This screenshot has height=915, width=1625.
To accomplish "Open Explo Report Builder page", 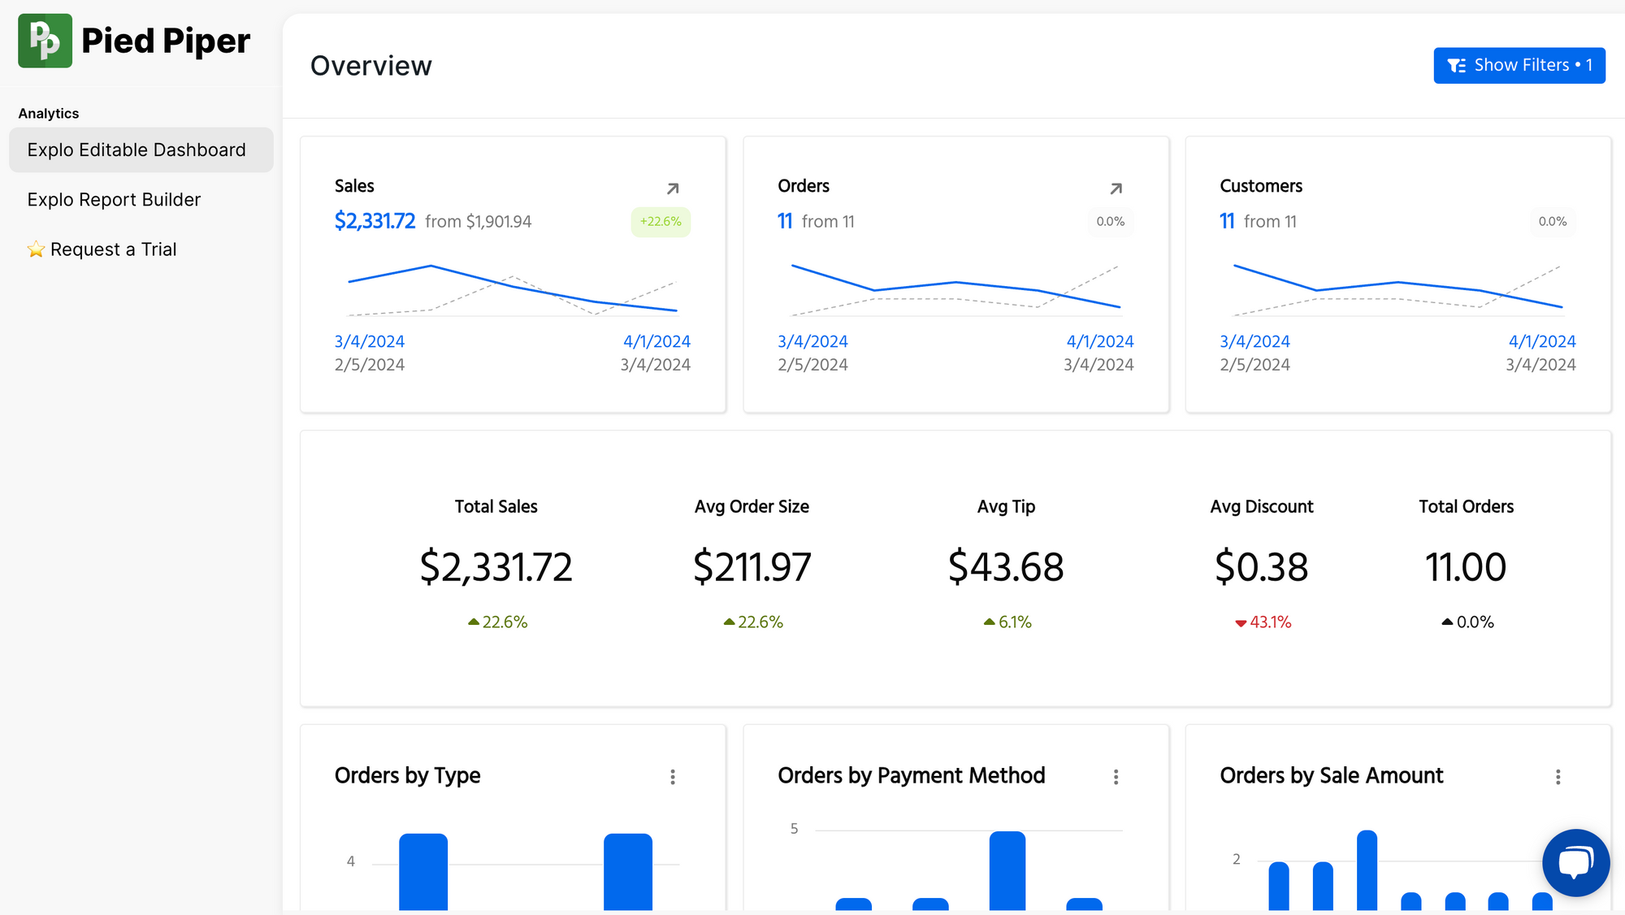I will [114, 200].
